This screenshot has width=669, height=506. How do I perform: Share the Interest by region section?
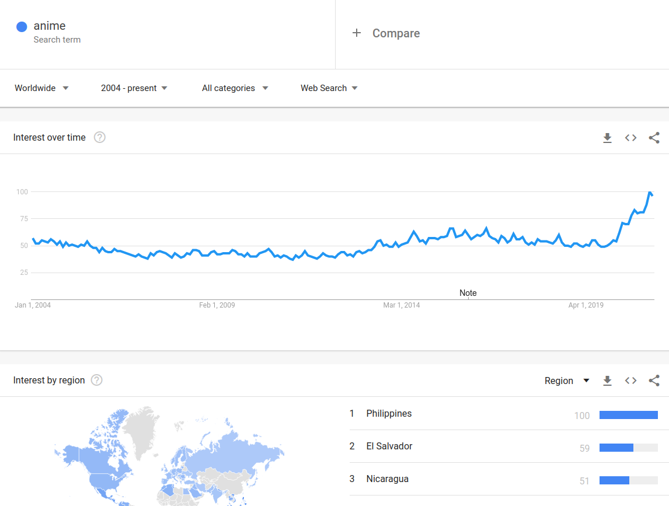tap(654, 381)
